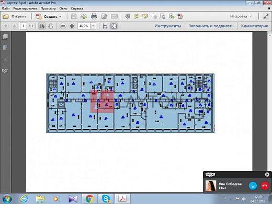The image size is (272, 204).
Task: Open the Настройка dropdown
Action: (x=241, y=16)
